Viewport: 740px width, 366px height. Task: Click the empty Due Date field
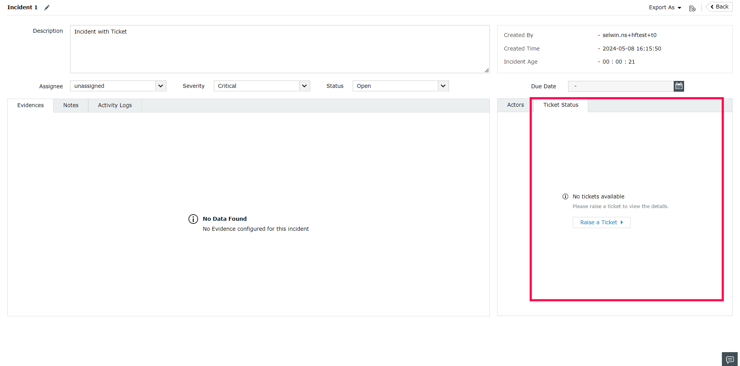click(621, 86)
